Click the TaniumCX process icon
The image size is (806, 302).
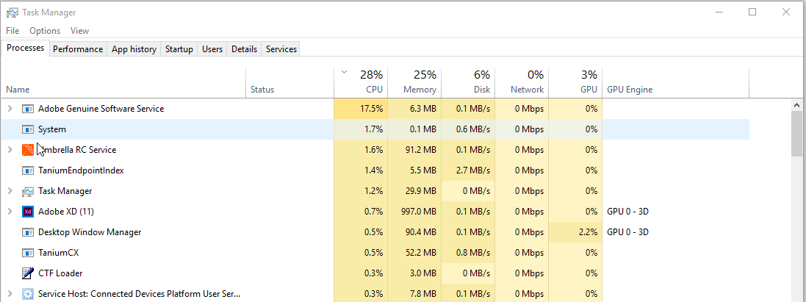tap(28, 253)
